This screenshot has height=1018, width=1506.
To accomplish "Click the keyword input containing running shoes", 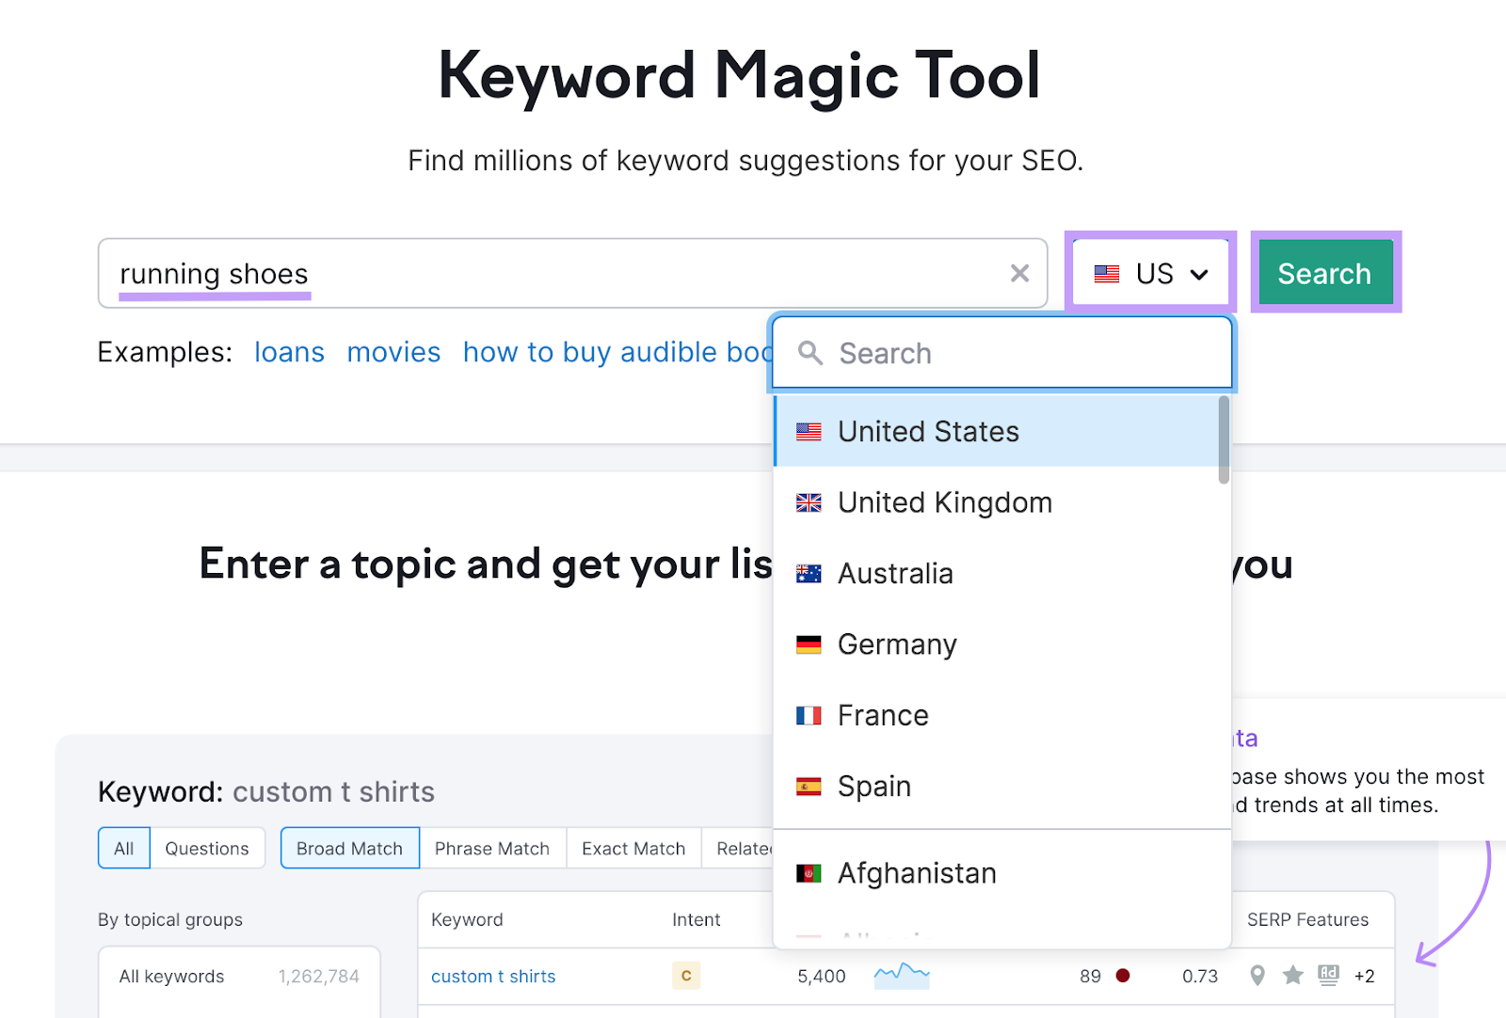I will [572, 274].
